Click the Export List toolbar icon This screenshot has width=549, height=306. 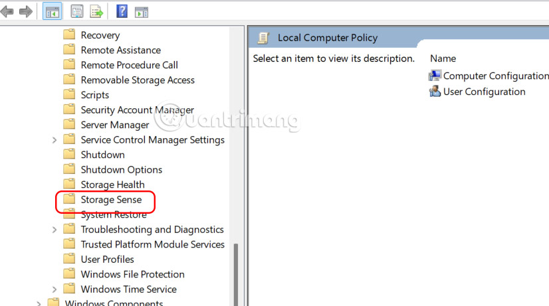96,11
